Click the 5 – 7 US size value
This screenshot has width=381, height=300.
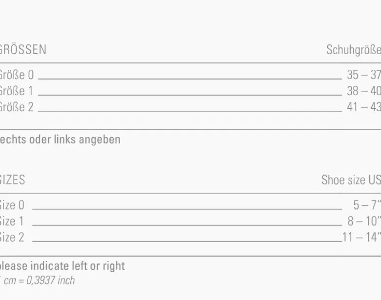click(x=367, y=205)
